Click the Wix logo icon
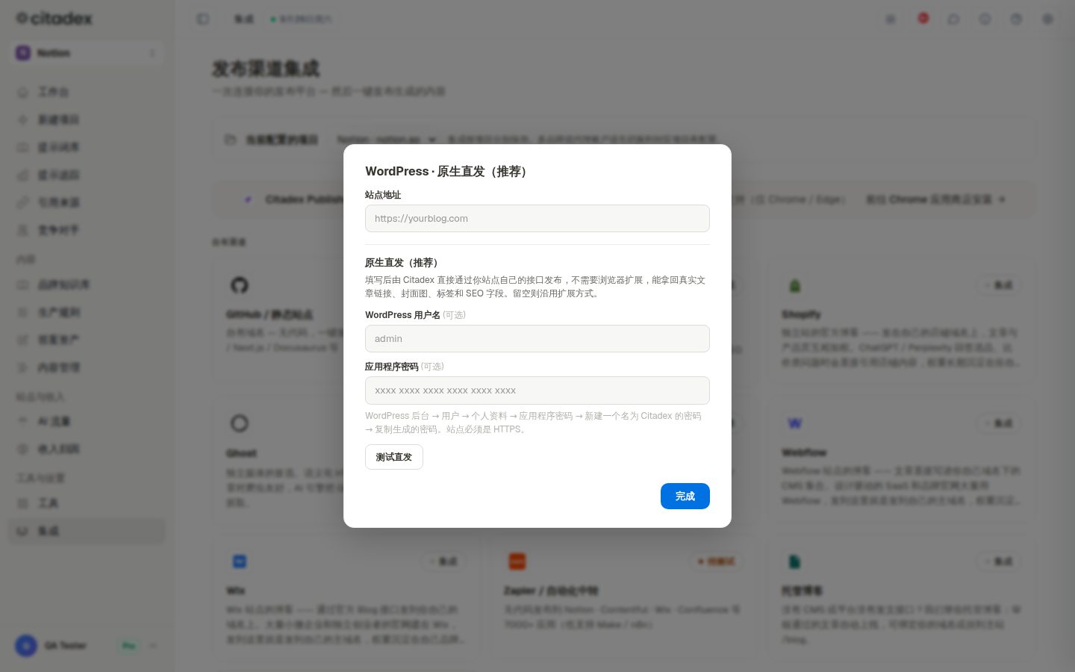 [239, 561]
